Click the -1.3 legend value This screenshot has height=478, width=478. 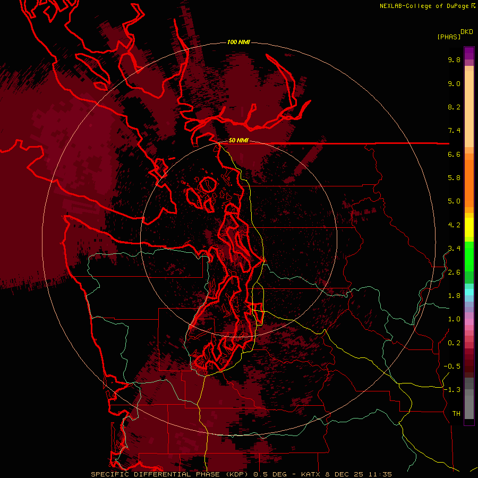(452, 390)
